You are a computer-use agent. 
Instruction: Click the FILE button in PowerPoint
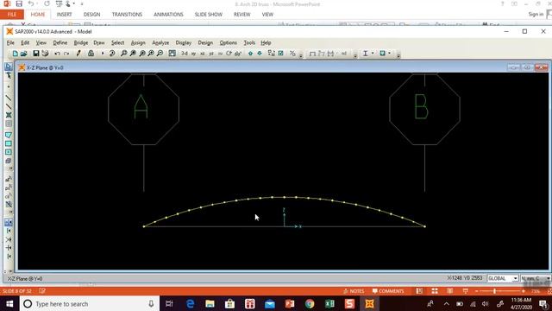[12, 15]
